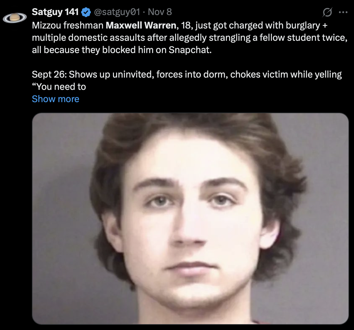Click the Saturn planet profile avatar
Image resolution: width=354 pixels, height=330 pixels.
point(15,18)
